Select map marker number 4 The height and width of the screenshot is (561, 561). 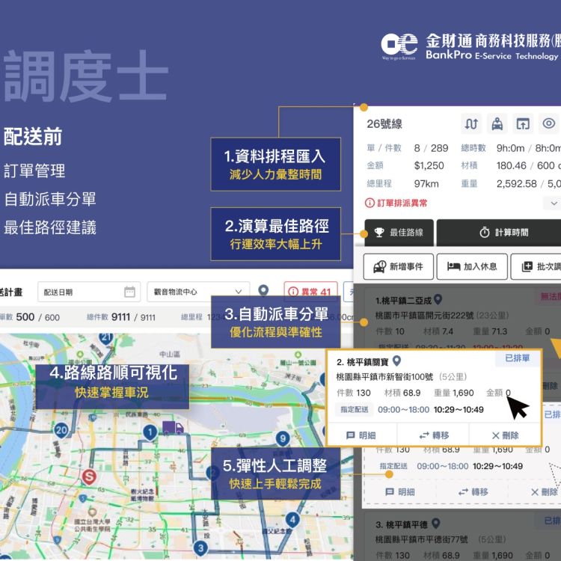click(292, 520)
